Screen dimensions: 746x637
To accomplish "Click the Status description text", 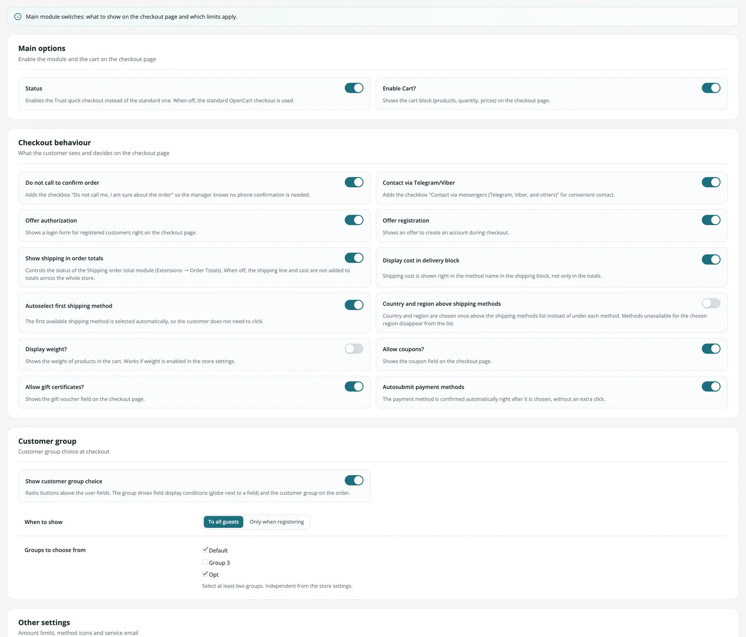I will 160,101.
